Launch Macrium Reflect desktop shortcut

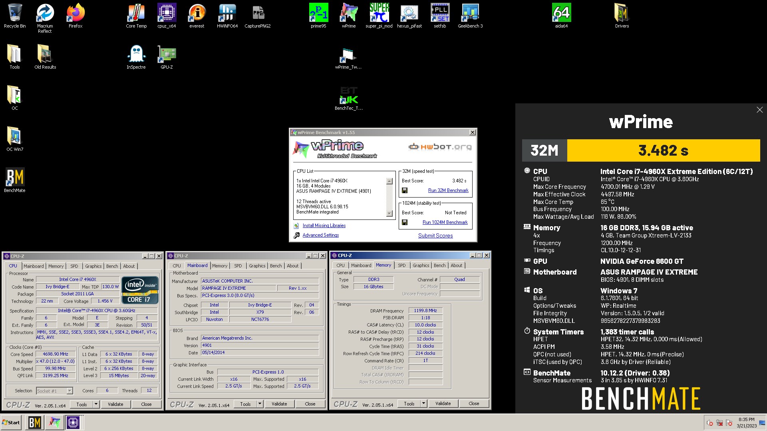[x=45, y=18]
